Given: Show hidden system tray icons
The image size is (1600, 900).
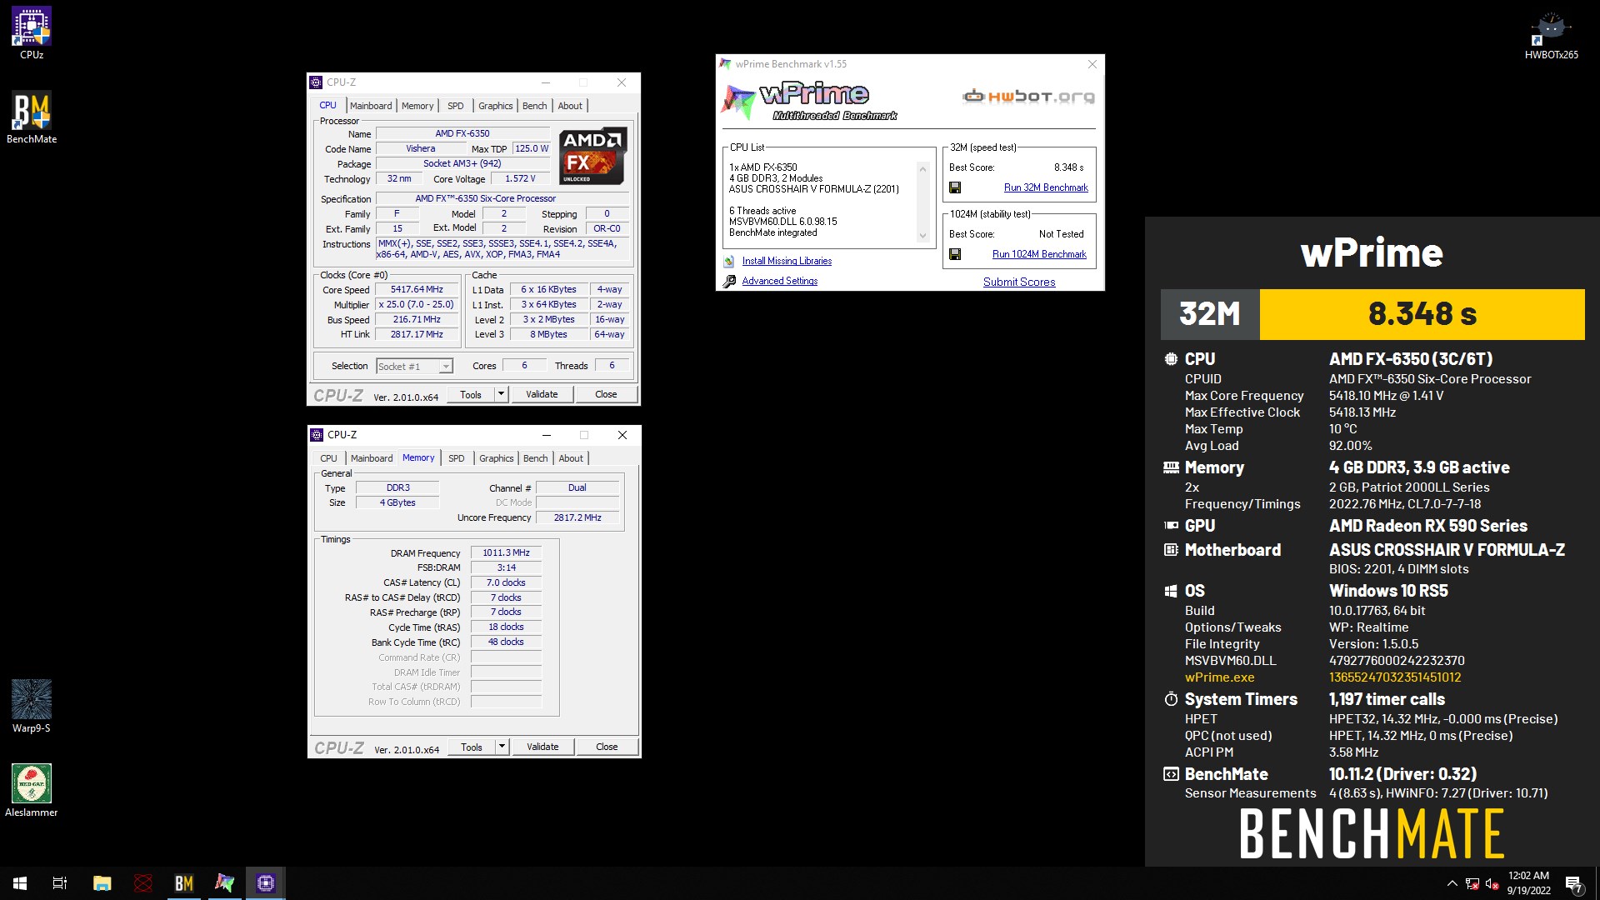Looking at the screenshot, I should [1452, 883].
